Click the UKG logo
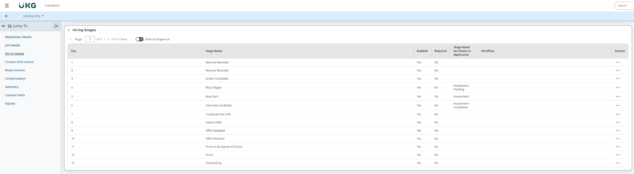The height and width of the screenshot is (174, 634). point(27,6)
